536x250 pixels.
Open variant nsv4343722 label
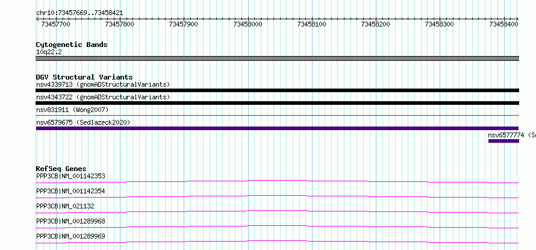pyautogui.click(x=103, y=97)
